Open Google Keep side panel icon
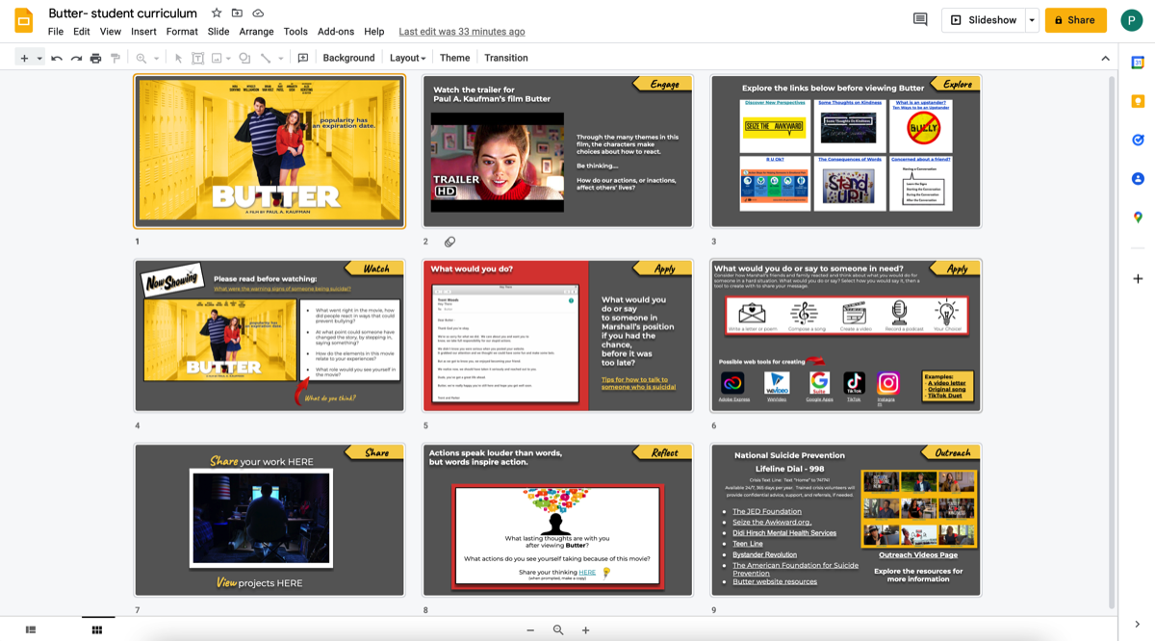Screen dimensions: 1155x641 point(1138,101)
